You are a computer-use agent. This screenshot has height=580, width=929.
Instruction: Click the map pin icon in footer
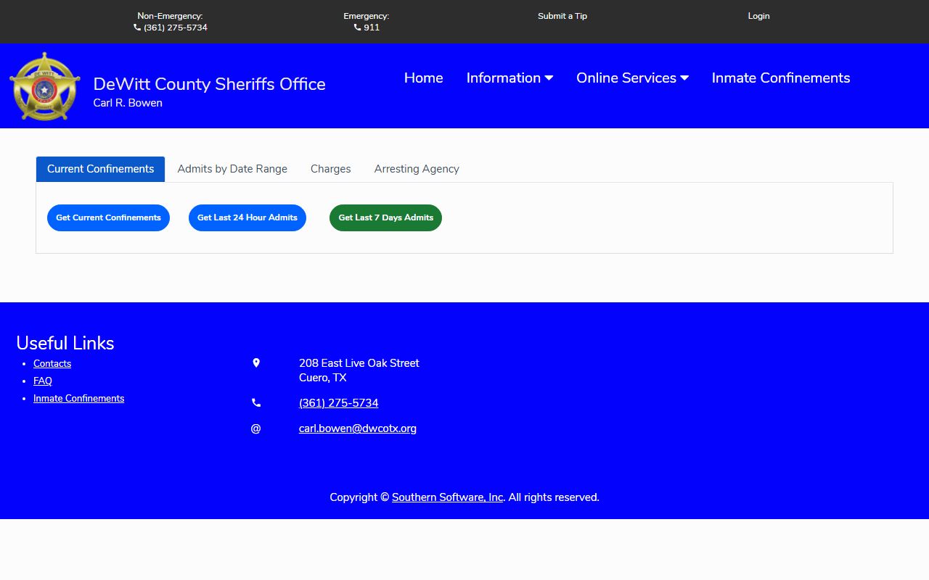(x=255, y=362)
